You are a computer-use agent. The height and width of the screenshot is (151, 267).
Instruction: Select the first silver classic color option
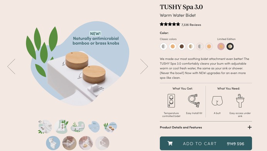[164, 46]
